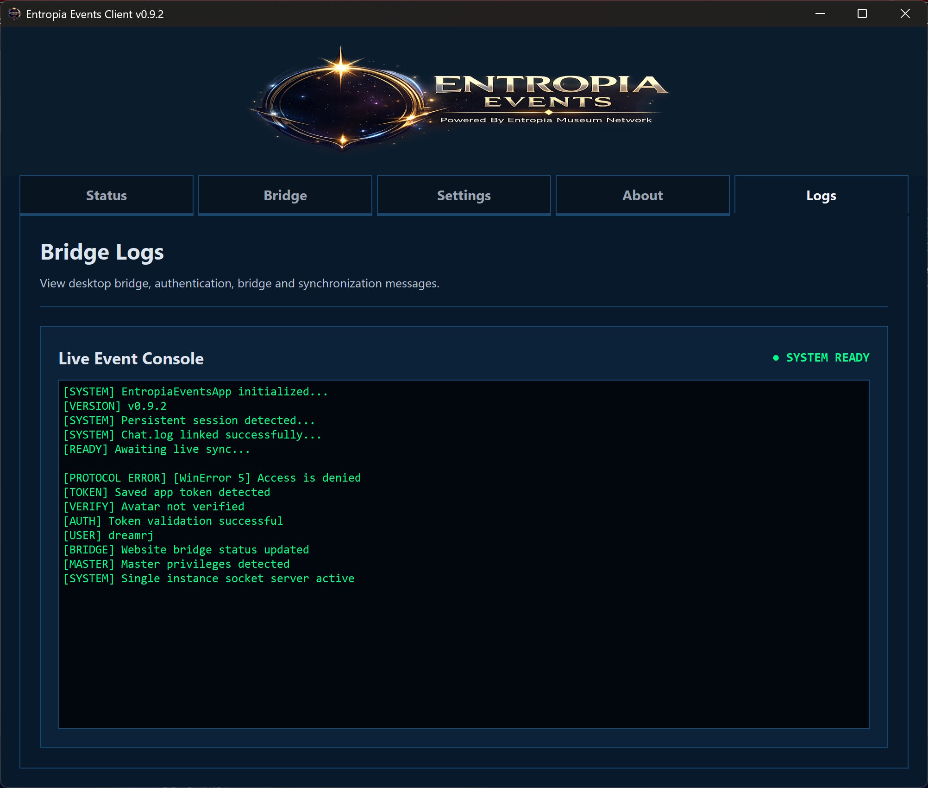928x788 pixels.
Task: Click the Website bridge status updated line
Action: tap(186, 550)
